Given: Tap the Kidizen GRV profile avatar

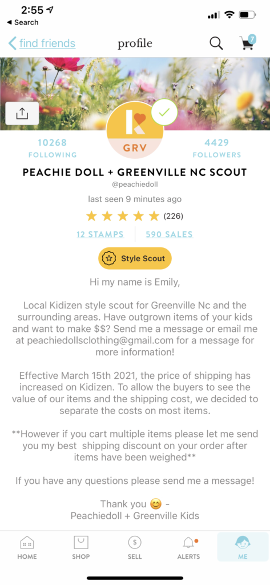Looking at the screenshot, I should coord(135,130).
